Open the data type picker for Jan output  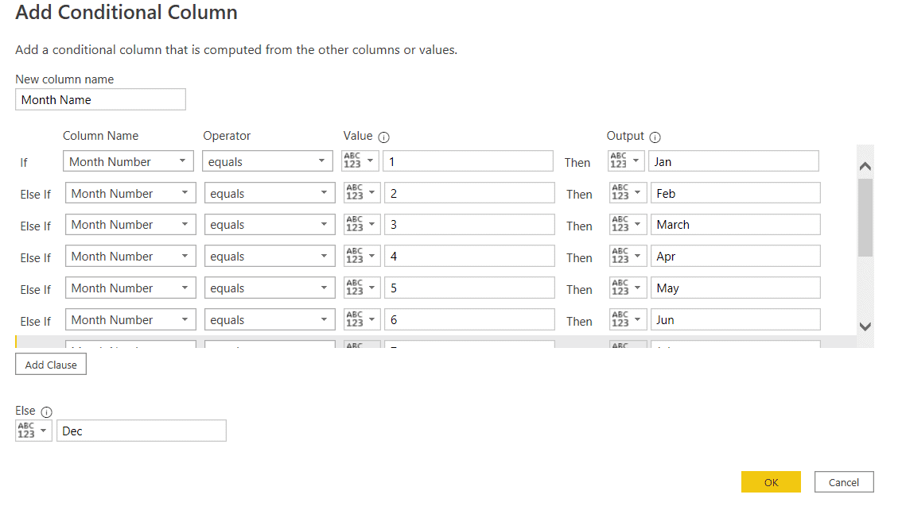626,160
